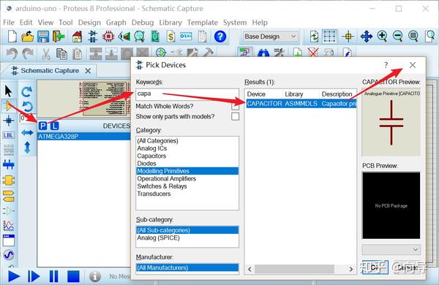Click the ? help button in Pick Devices
The image size is (439, 285).
tap(386, 65)
